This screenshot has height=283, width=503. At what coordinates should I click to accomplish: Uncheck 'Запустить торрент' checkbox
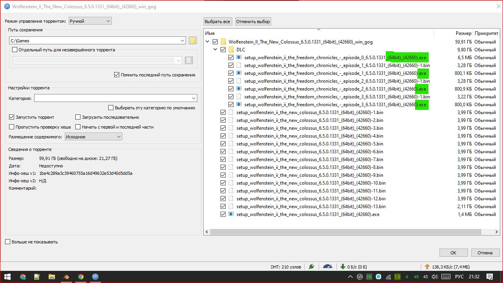click(11, 117)
